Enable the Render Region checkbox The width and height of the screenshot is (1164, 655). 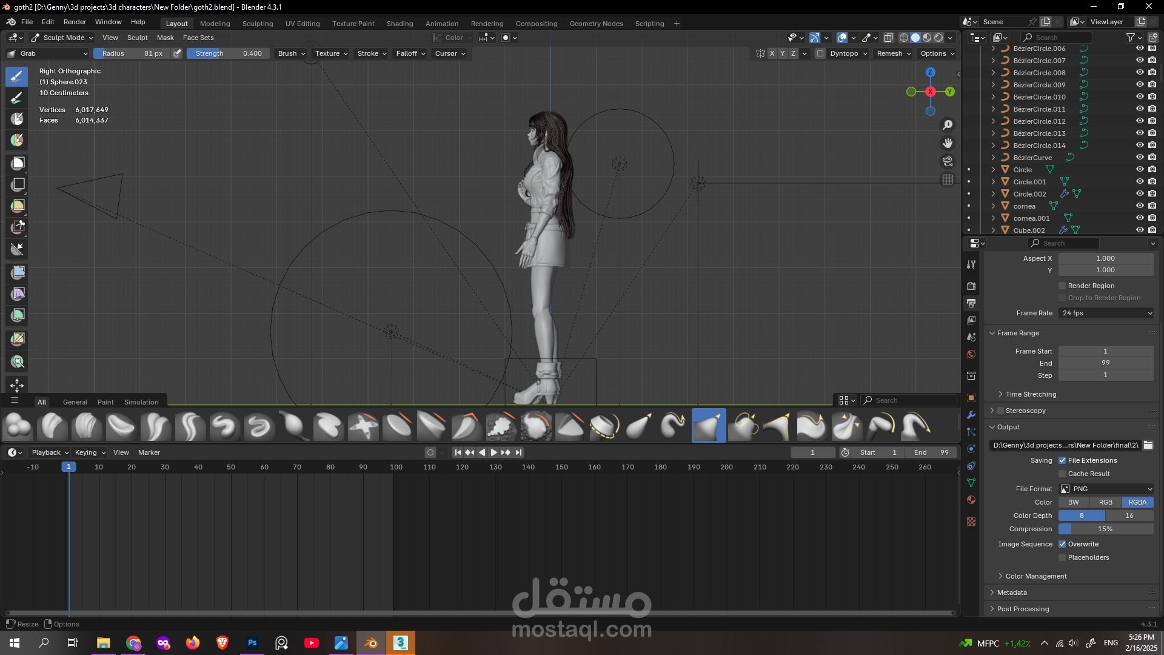pyautogui.click(x=1062, y=286)
